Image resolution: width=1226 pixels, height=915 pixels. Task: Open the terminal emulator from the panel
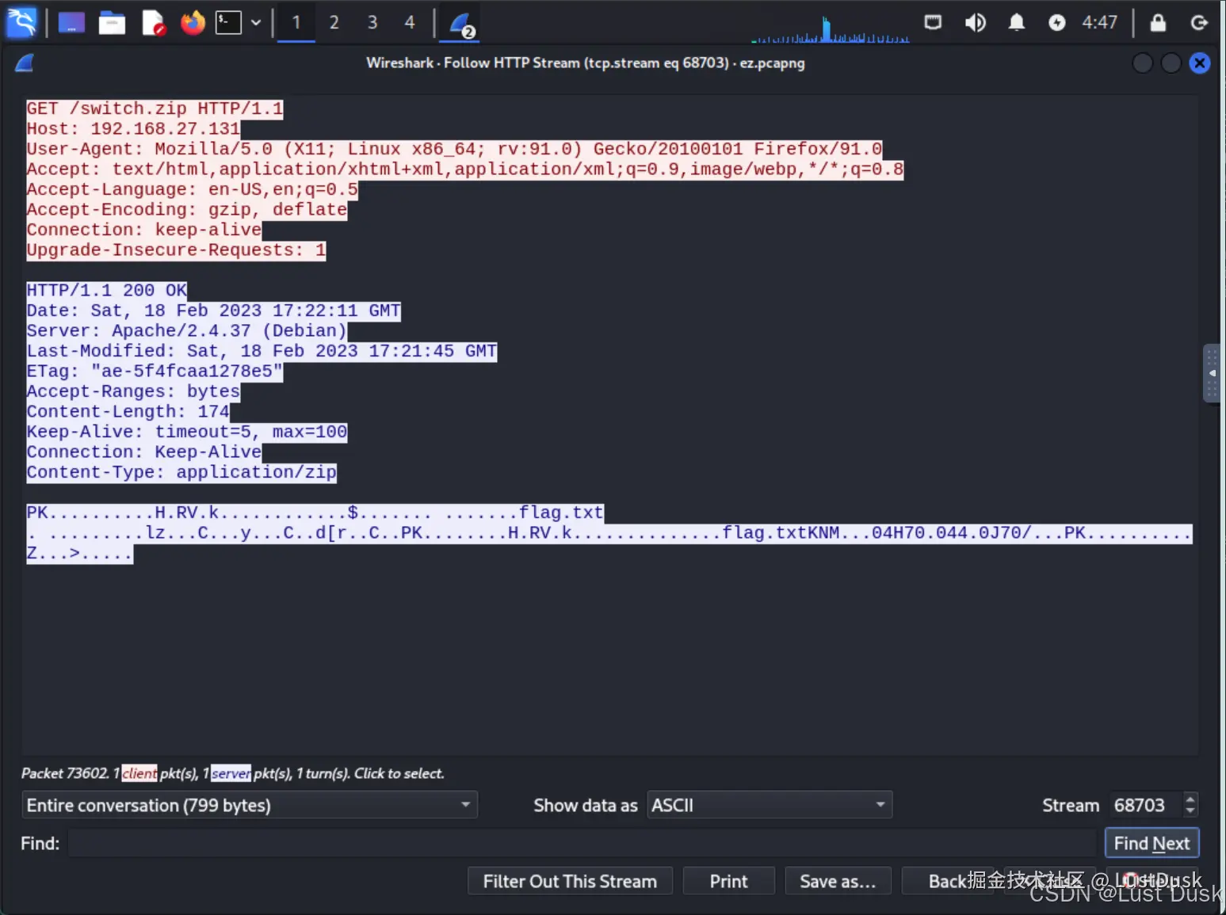(228, 22)
